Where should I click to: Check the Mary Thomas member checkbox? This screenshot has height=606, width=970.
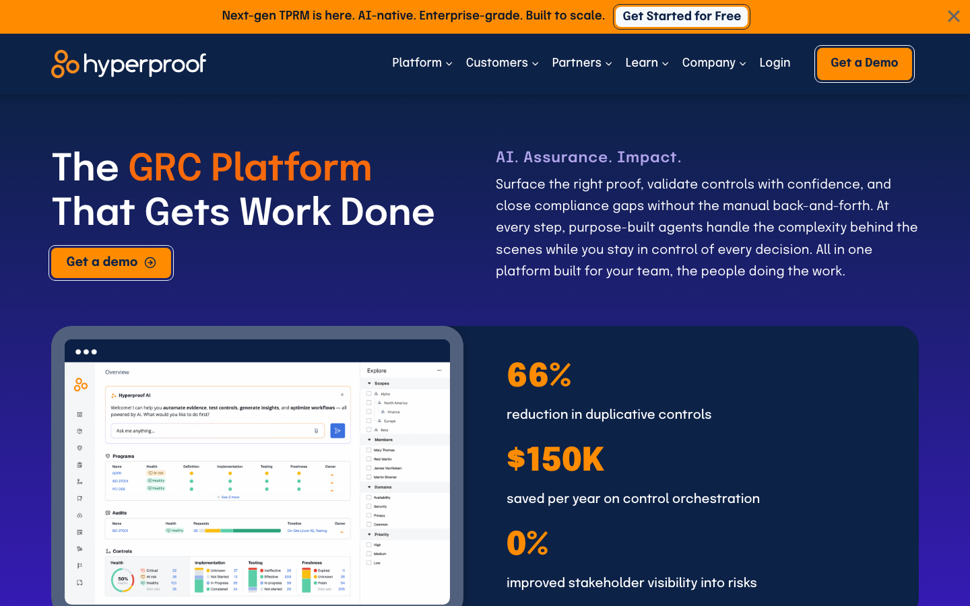click(368, 450)
